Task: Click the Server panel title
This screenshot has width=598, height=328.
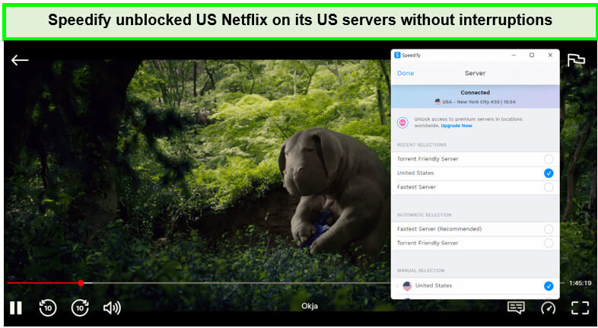Action: [476, 73]
